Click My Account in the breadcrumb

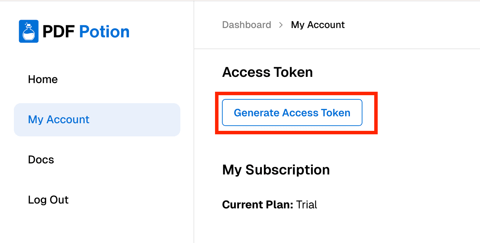318,25
